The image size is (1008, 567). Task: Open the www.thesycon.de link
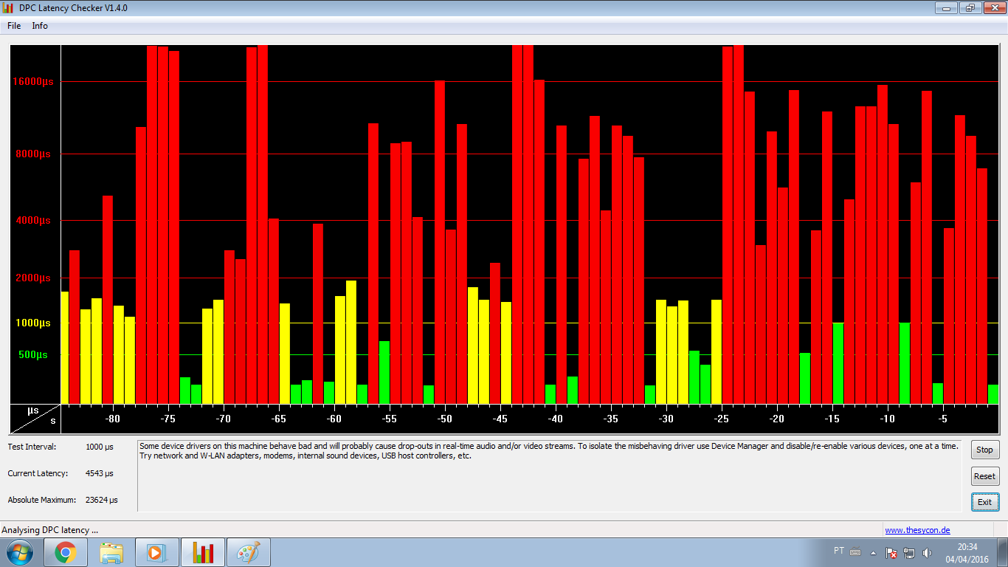[917, 530]
